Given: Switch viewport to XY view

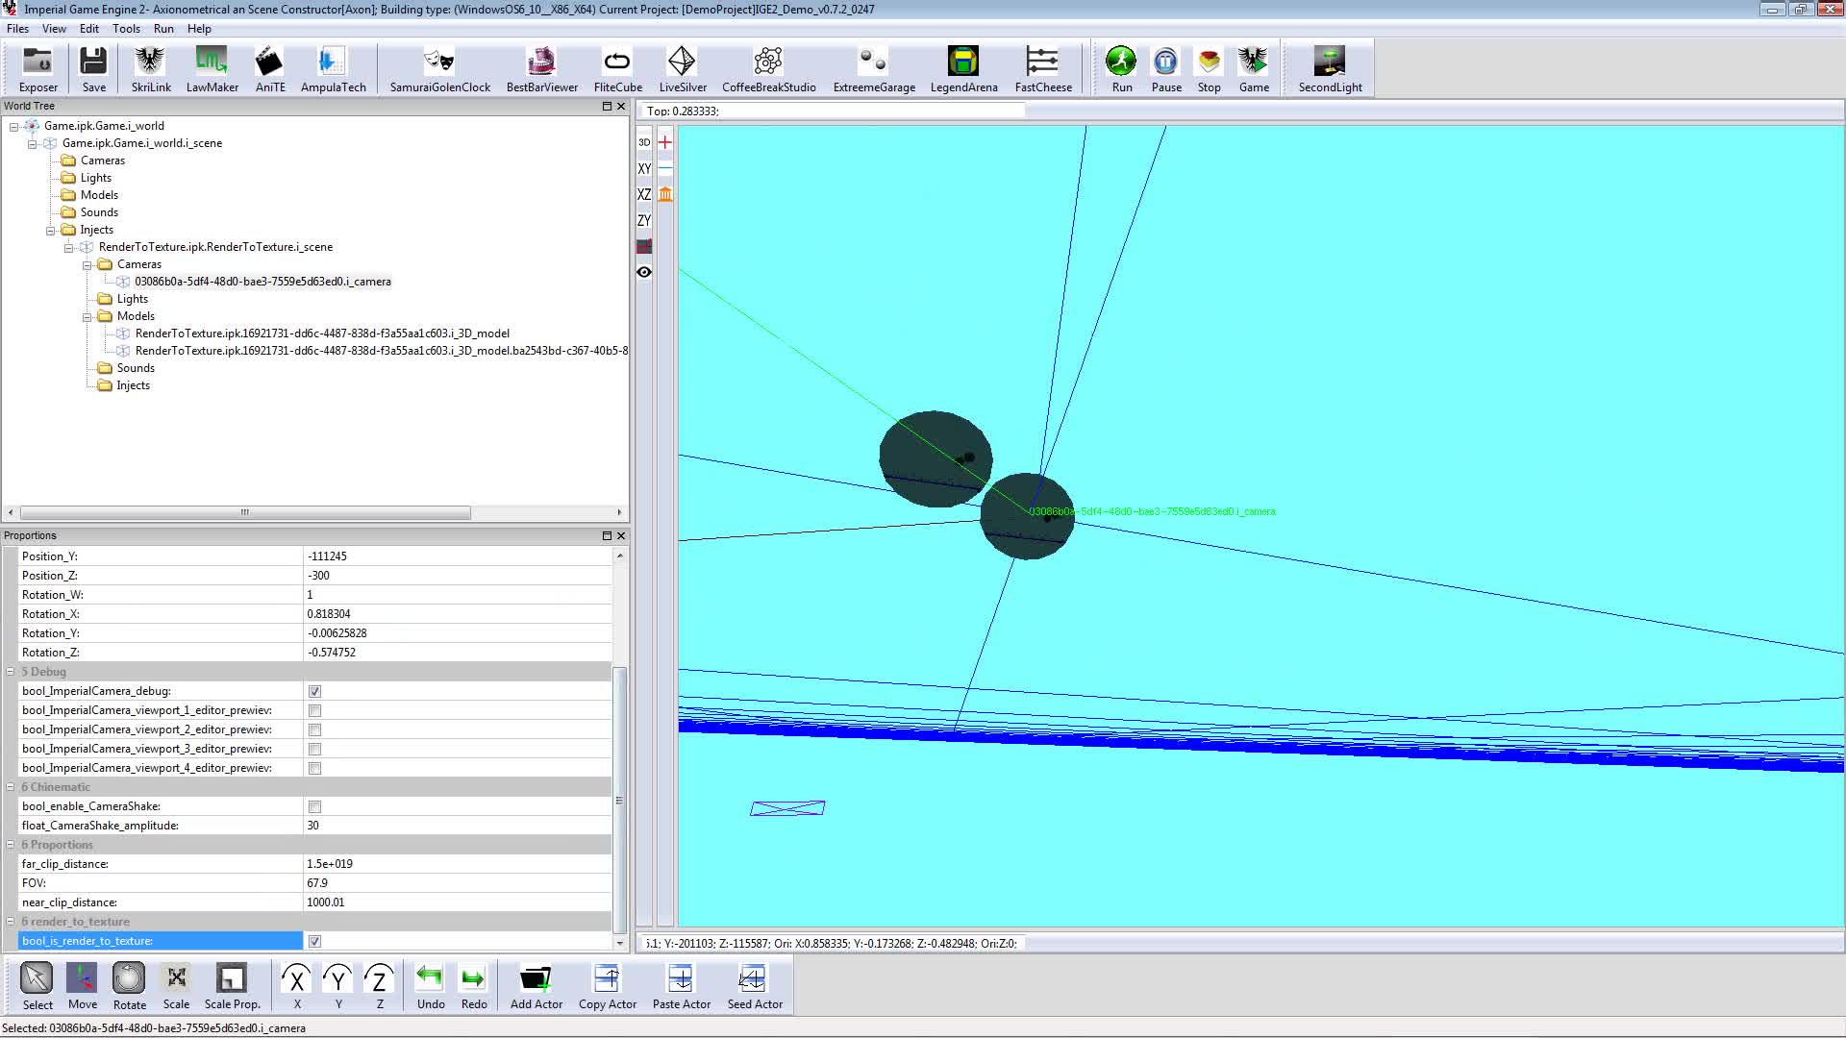Looking at the screenshot, I should (644, 168).
